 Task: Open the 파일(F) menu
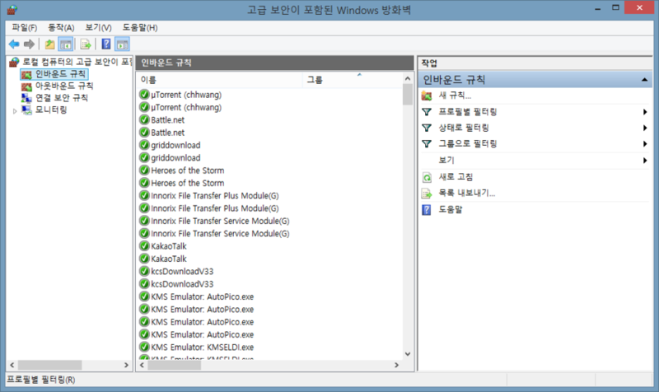[x=25, y=28]
